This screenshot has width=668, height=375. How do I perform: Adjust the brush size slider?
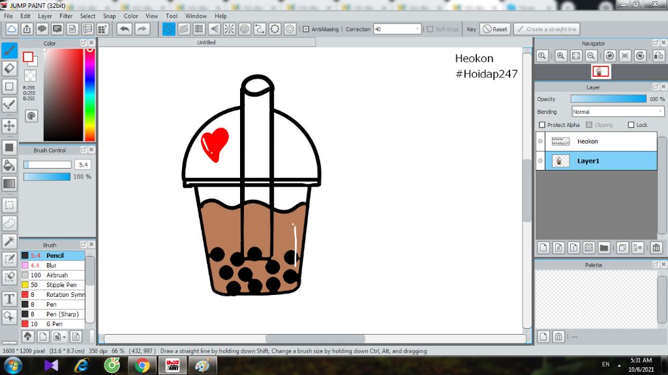click(x=47, y=165)
